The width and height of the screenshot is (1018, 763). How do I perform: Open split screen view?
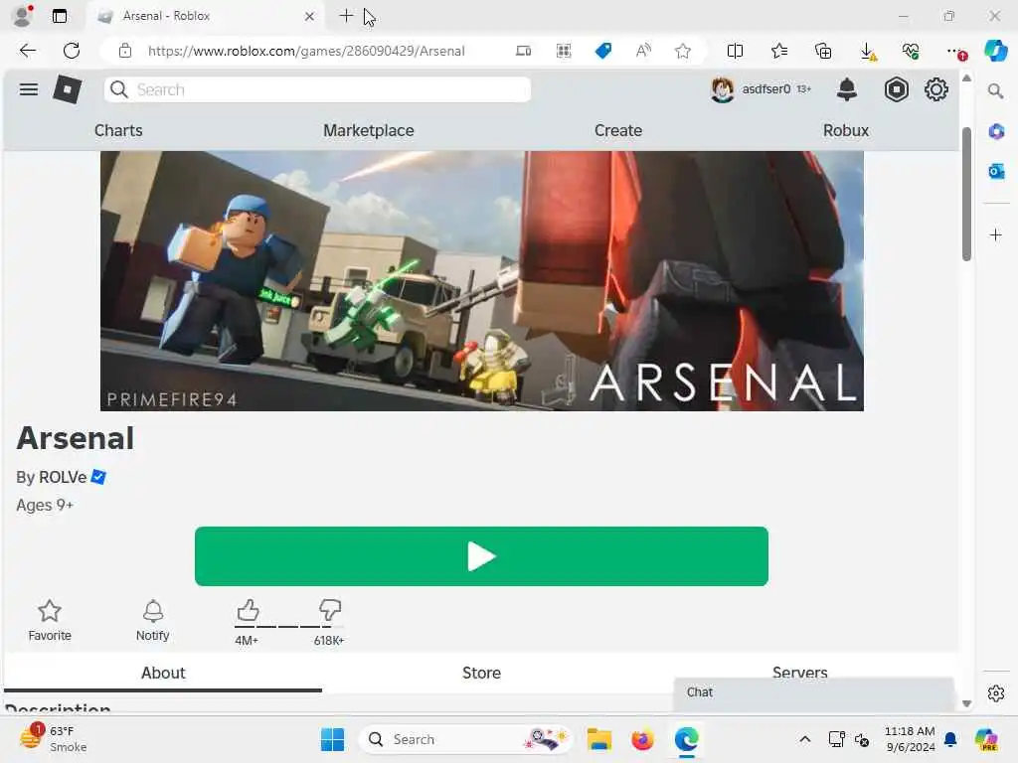[735, 51]
